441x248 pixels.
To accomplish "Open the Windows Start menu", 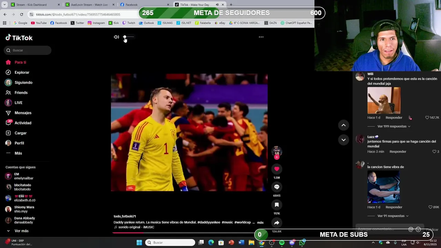I will [x=139, y=242].
